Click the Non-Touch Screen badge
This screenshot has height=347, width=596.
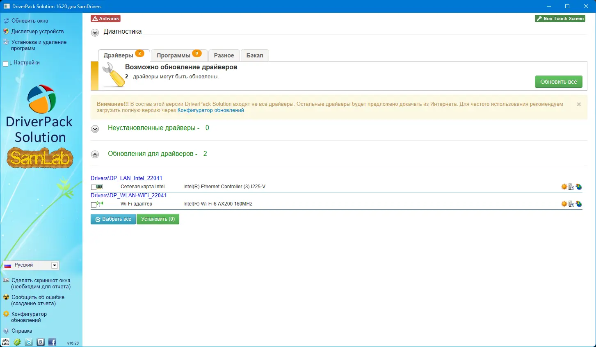[560, 18]
